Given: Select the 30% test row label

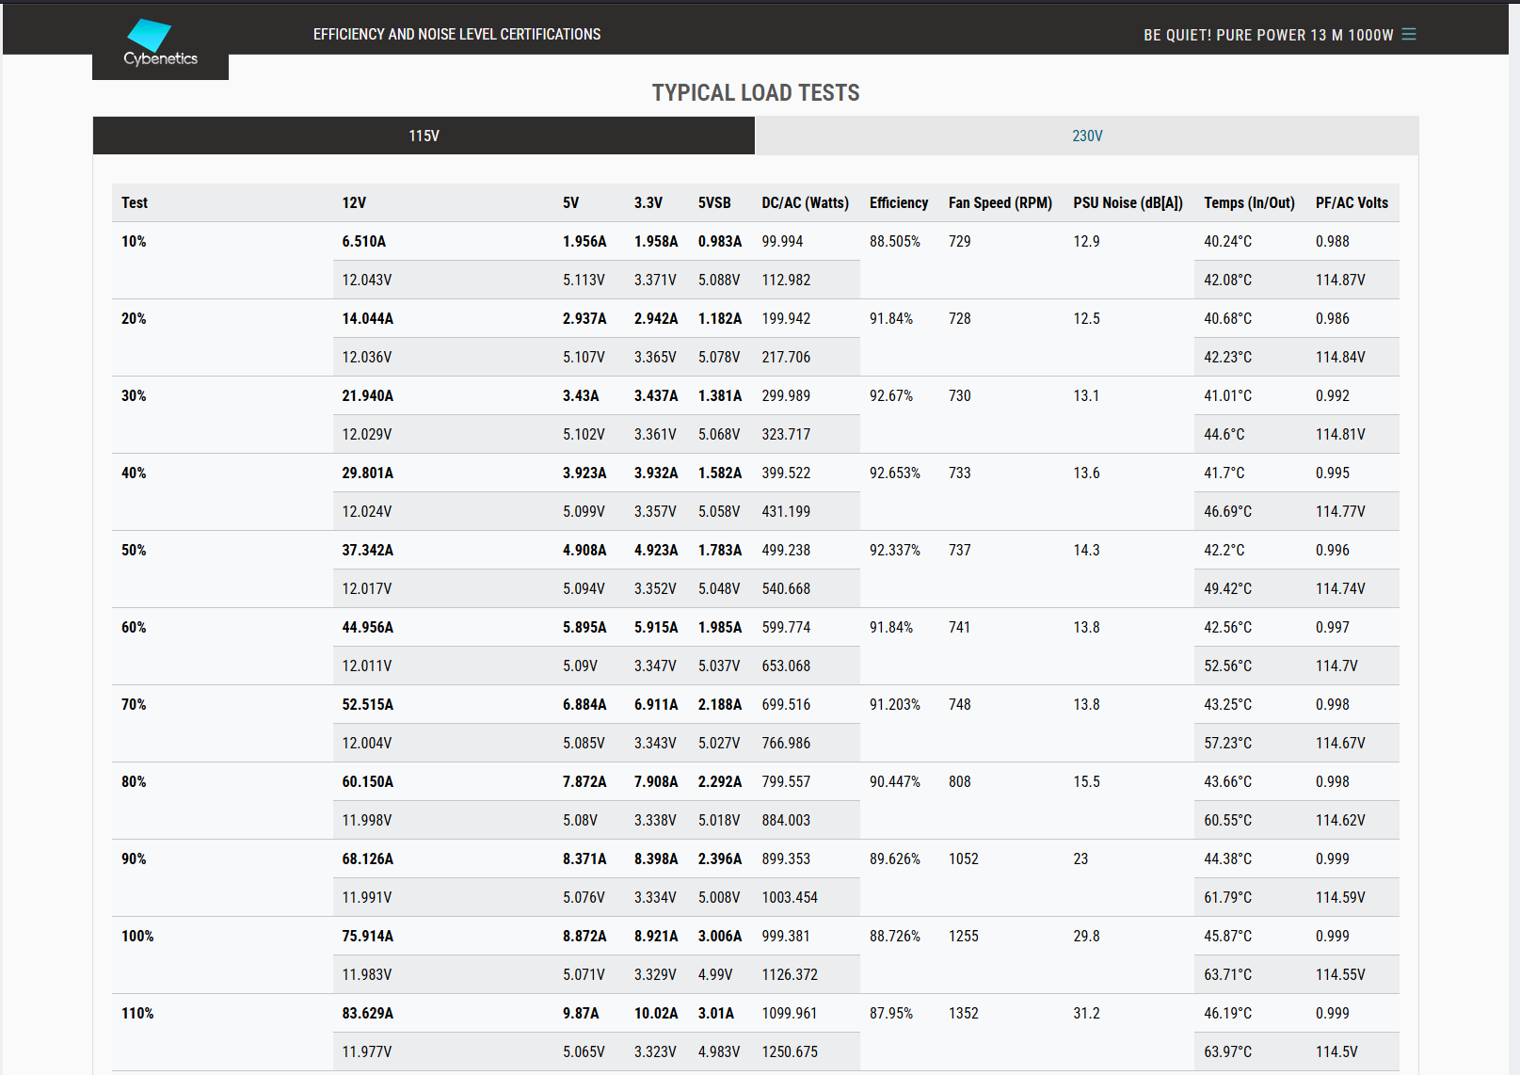Looking at the screenshot, I should coord(134,395).
